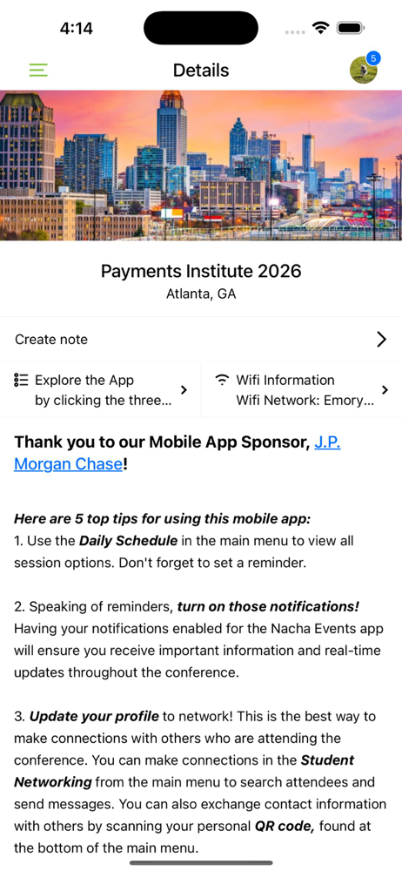The image size is (402, 871).
Task: Tap the list icon beside Explore the App
Action: (x=21, y=381)
